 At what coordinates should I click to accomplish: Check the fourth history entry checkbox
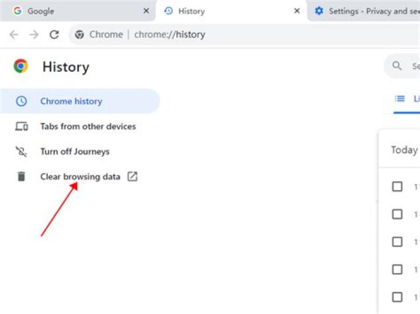pos(397,269)
